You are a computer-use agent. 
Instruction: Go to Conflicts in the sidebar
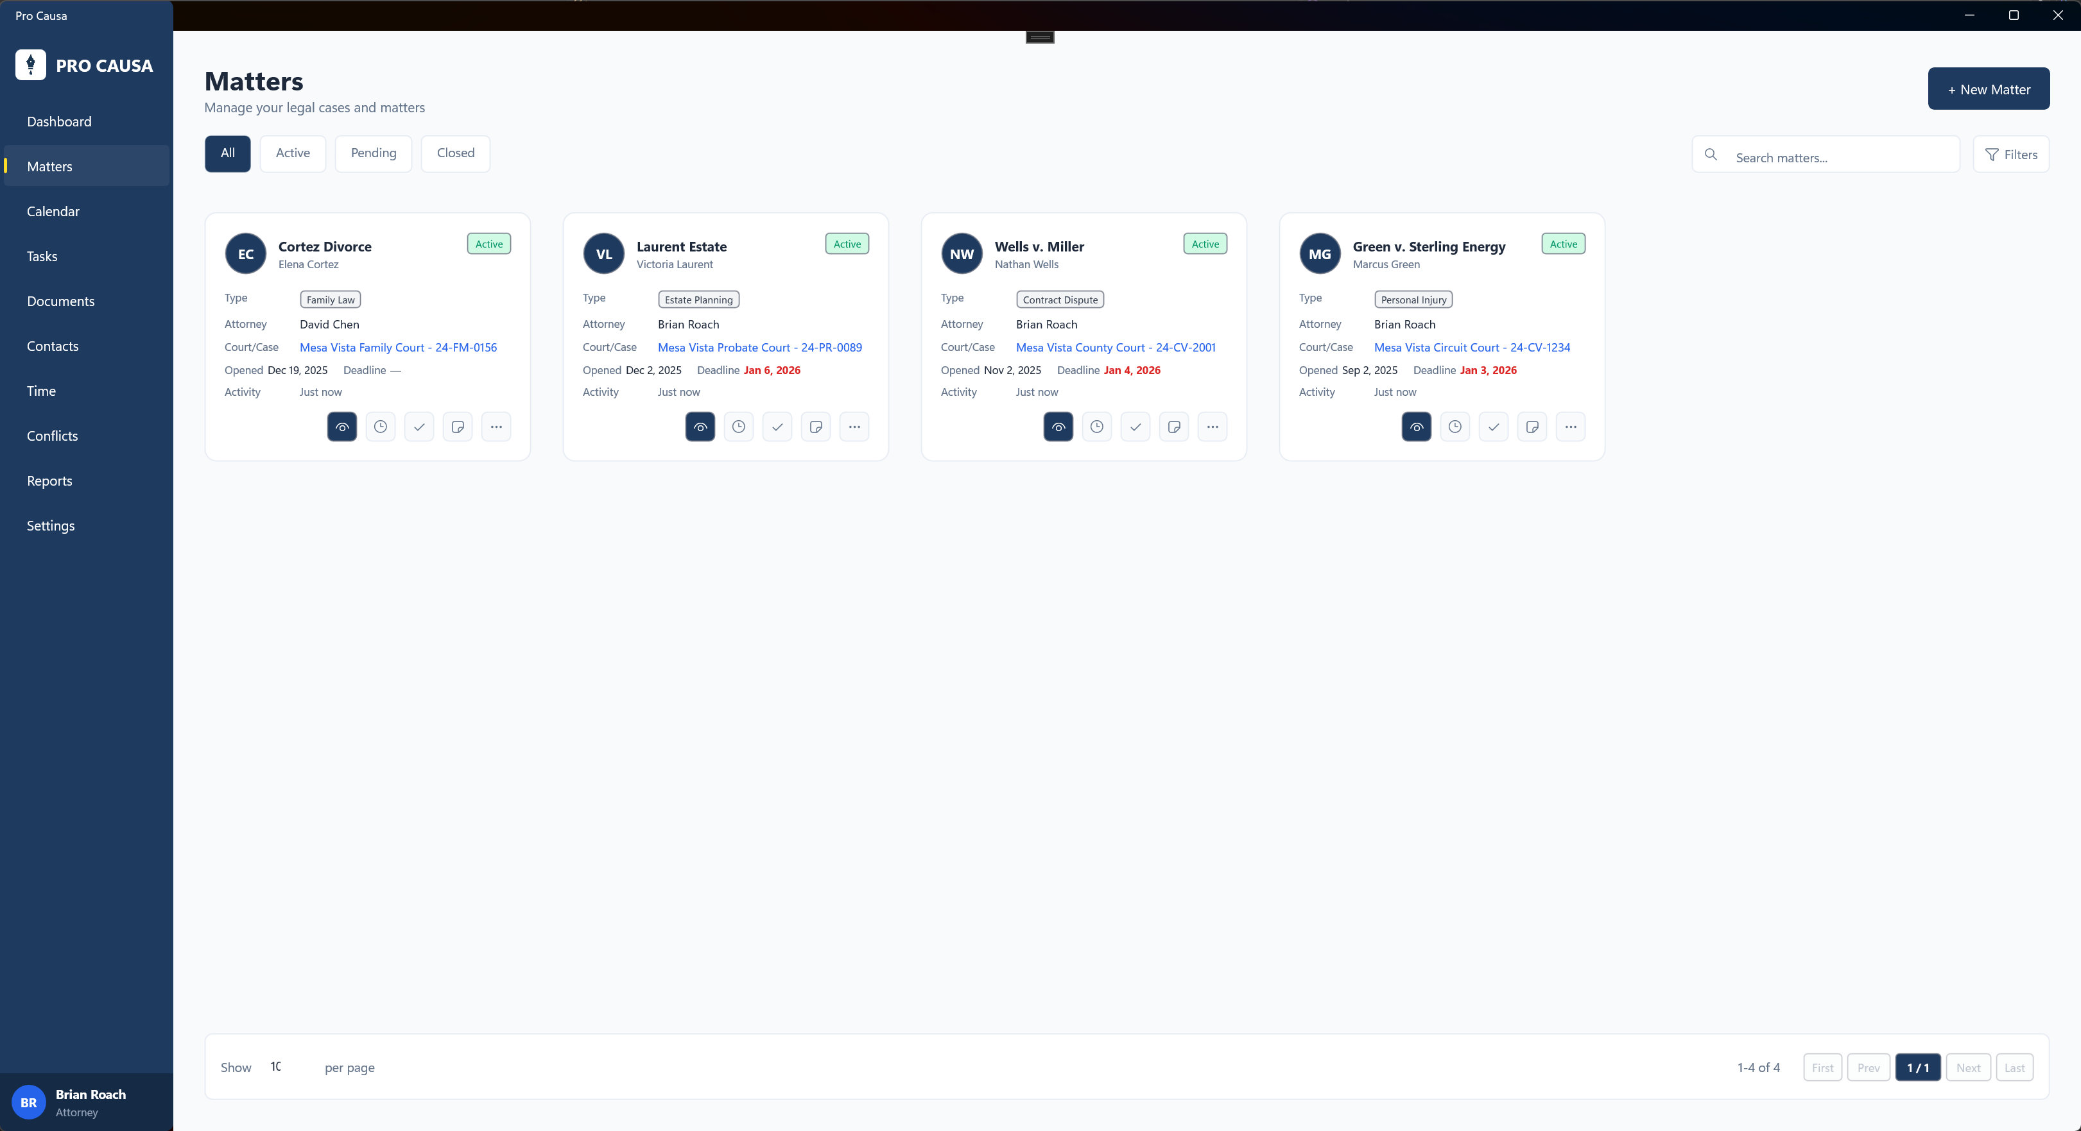53,436
